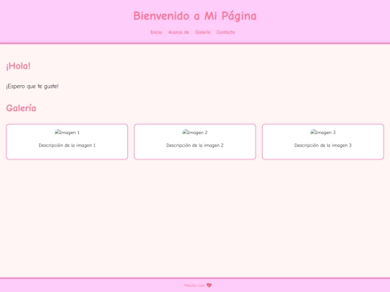Go to the Acerca de link
Viewport: 390px width, 292px height.
178,32
